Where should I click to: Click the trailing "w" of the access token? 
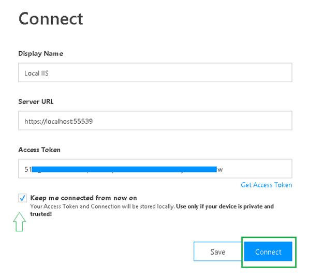[220, 170]
